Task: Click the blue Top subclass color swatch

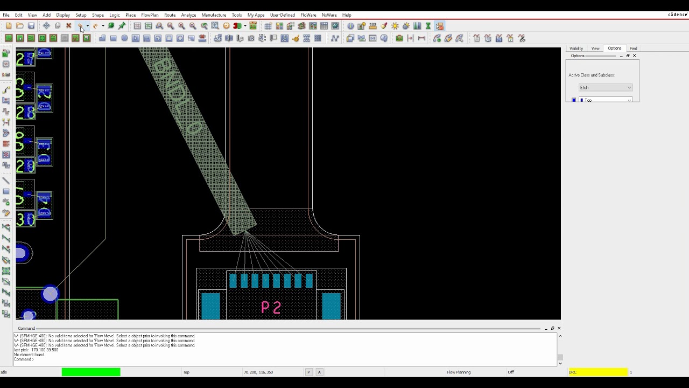Action: click(574, 100)
